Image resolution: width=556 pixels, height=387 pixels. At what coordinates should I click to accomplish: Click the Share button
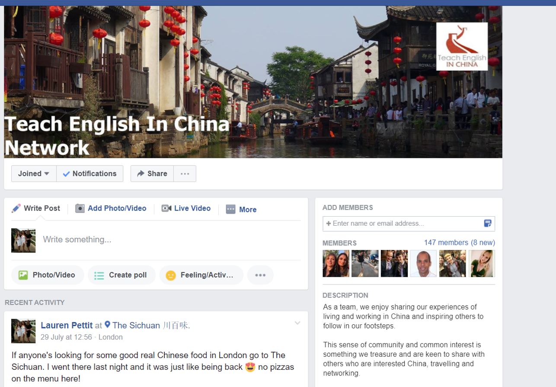click(152, 173)
